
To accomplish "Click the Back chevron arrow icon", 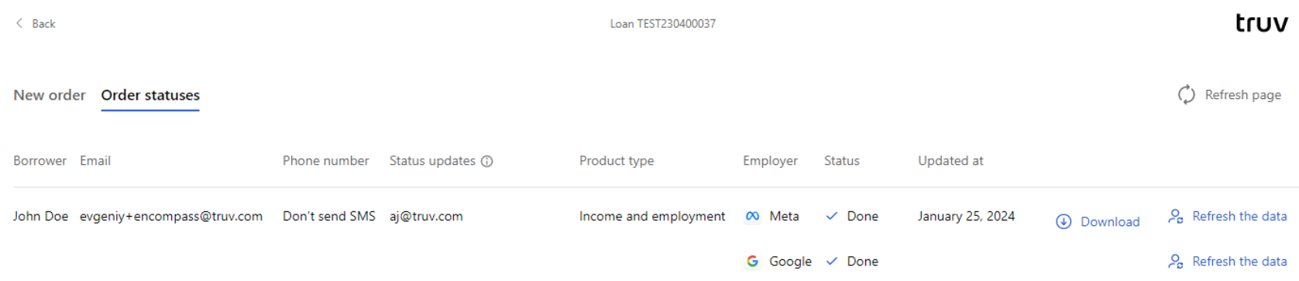I will pyautogui.click(x=19, y=23).
